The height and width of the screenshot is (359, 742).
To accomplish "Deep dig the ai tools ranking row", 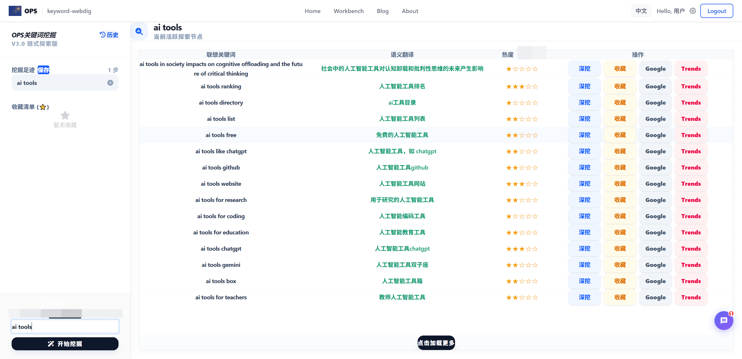I will 584,86.
